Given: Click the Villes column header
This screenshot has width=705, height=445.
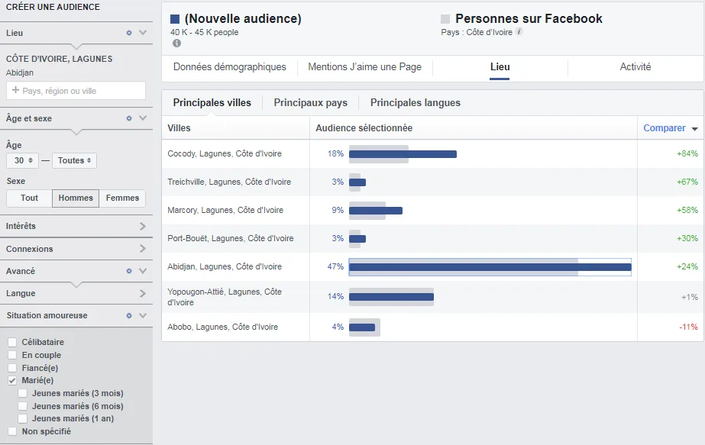Looking at the screenshot, I should click(x=179, y=128).
